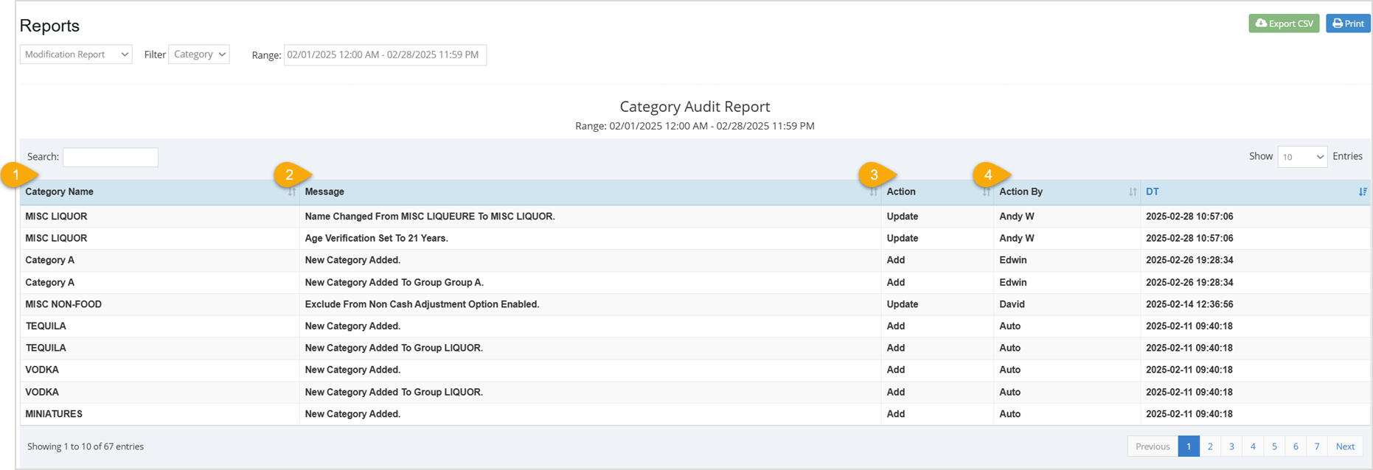Viewport: 1373px width, 470px height.
Task: Click the Category Audit Report title
Action: coord(695,107)
